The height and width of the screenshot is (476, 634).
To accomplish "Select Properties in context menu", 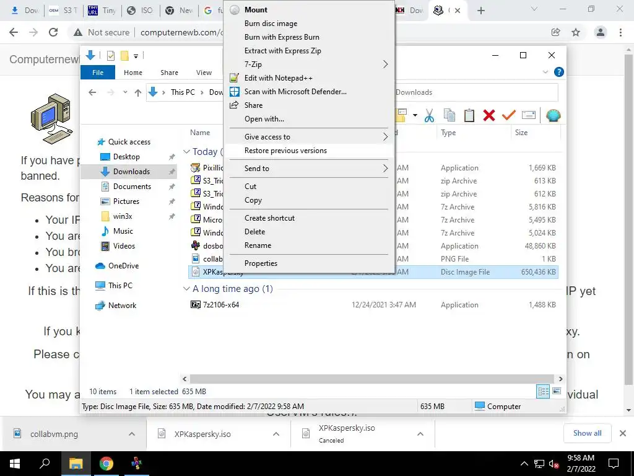I will (309, 263).
